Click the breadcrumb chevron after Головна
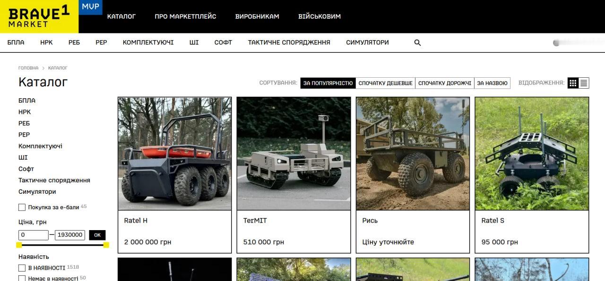This screenshot has width=605, height=281. click(43, 68)
